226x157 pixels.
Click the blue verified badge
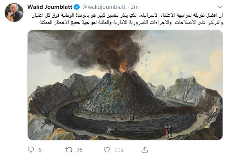77,7
